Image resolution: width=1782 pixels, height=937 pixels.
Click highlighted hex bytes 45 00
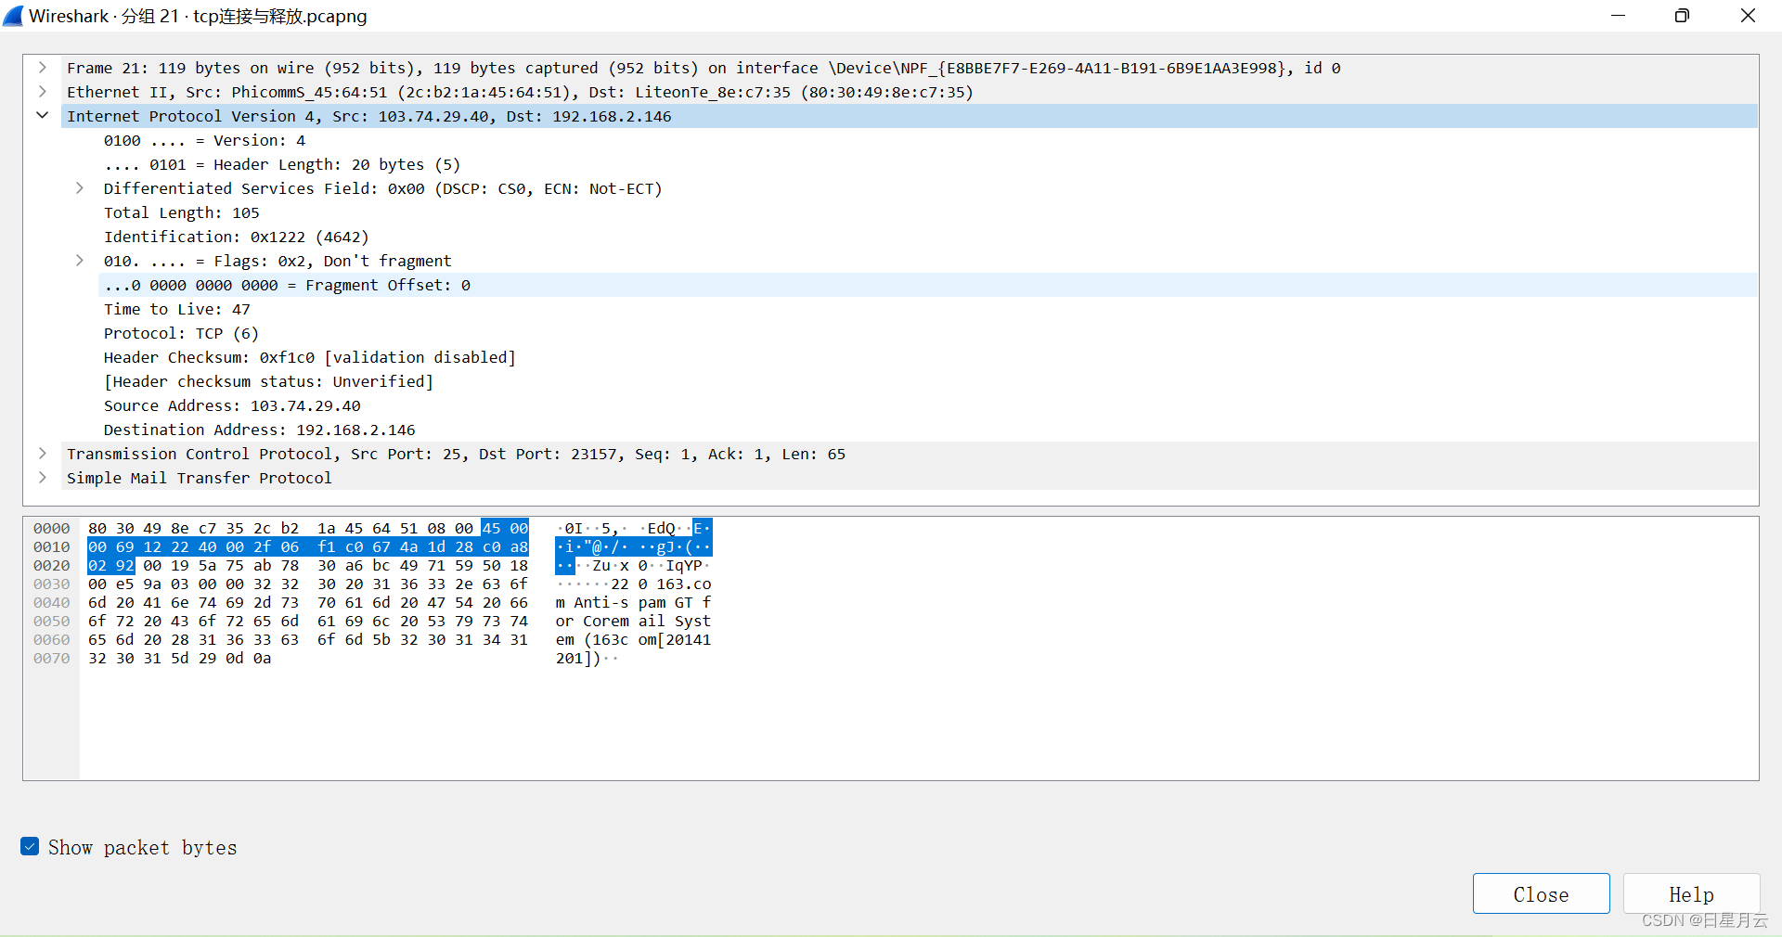[x=505, y=529]
